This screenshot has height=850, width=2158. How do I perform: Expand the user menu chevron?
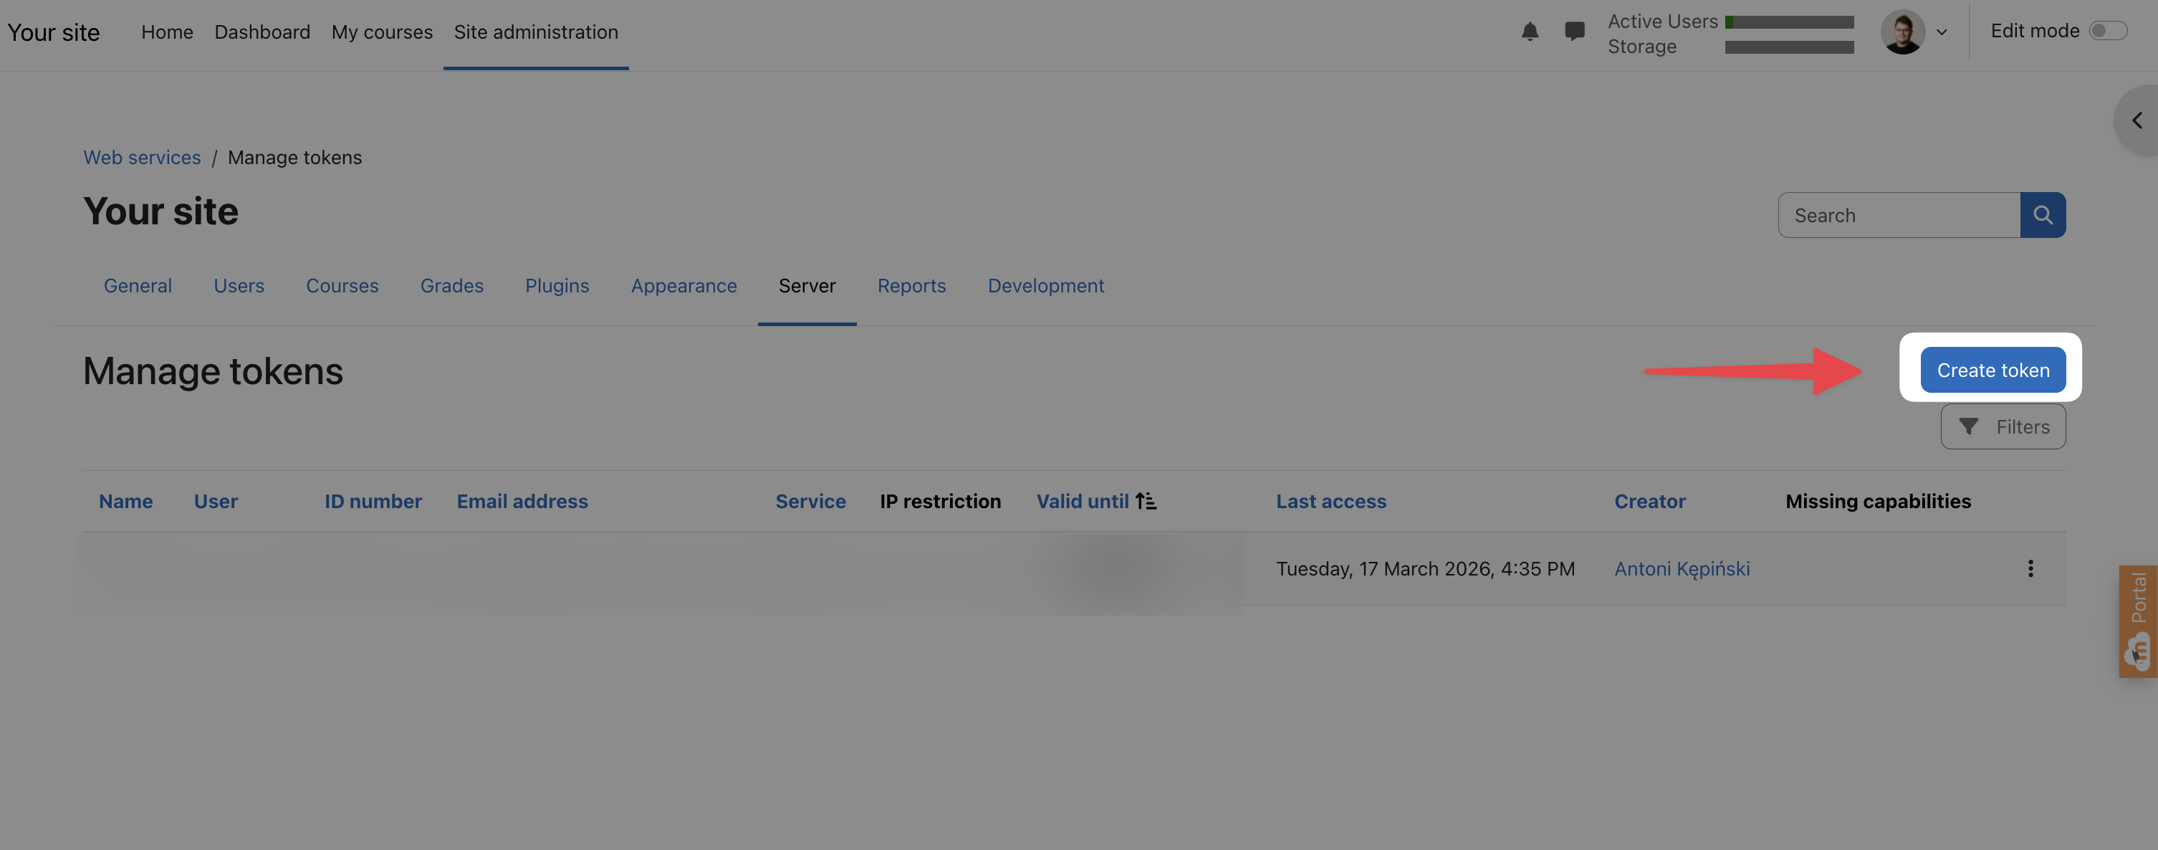pos(1942,33)
